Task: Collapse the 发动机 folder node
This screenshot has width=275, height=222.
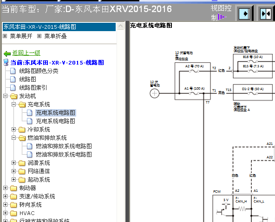Action: (x=5, y=96)
